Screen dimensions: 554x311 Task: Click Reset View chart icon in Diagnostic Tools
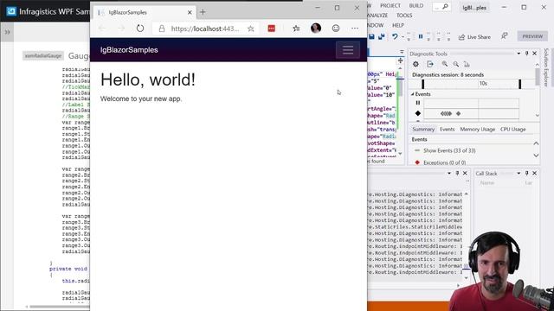point(467,64)
